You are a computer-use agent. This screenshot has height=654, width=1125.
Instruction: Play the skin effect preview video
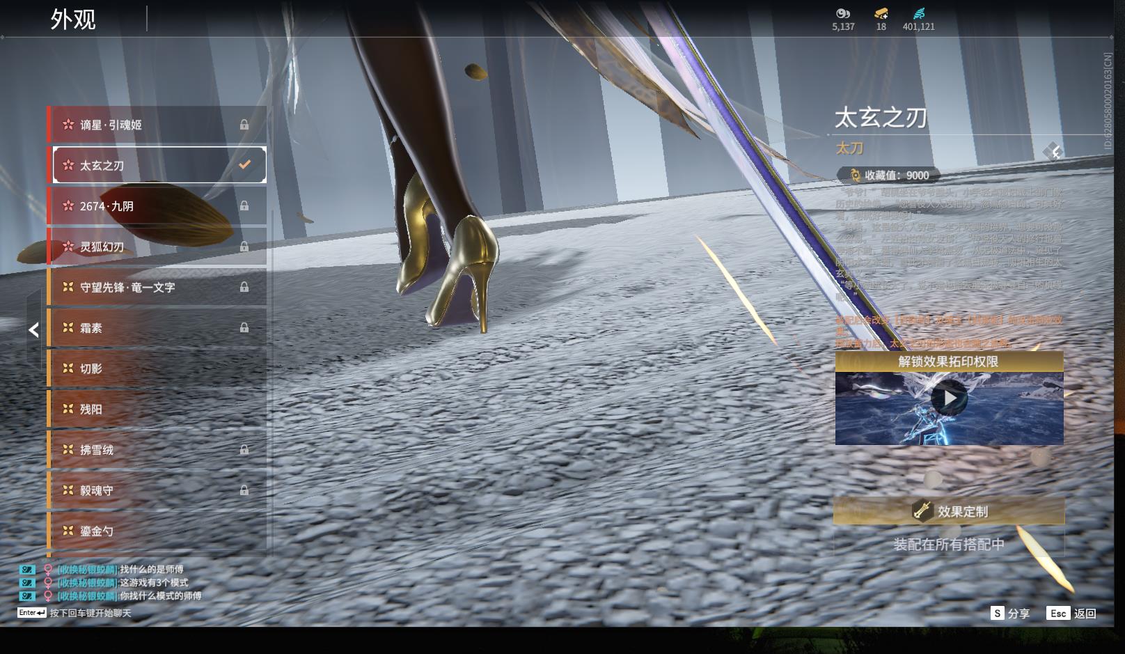tap(949, 398)
